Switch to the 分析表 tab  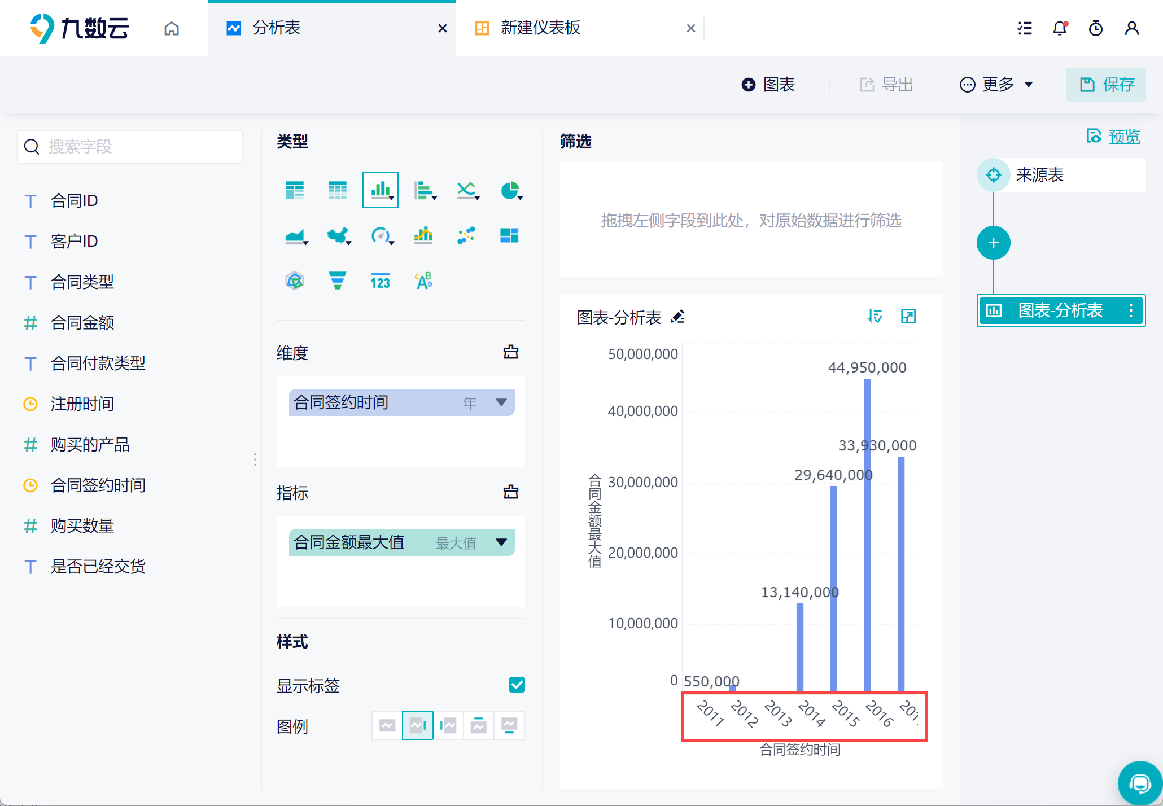[277, 28]
